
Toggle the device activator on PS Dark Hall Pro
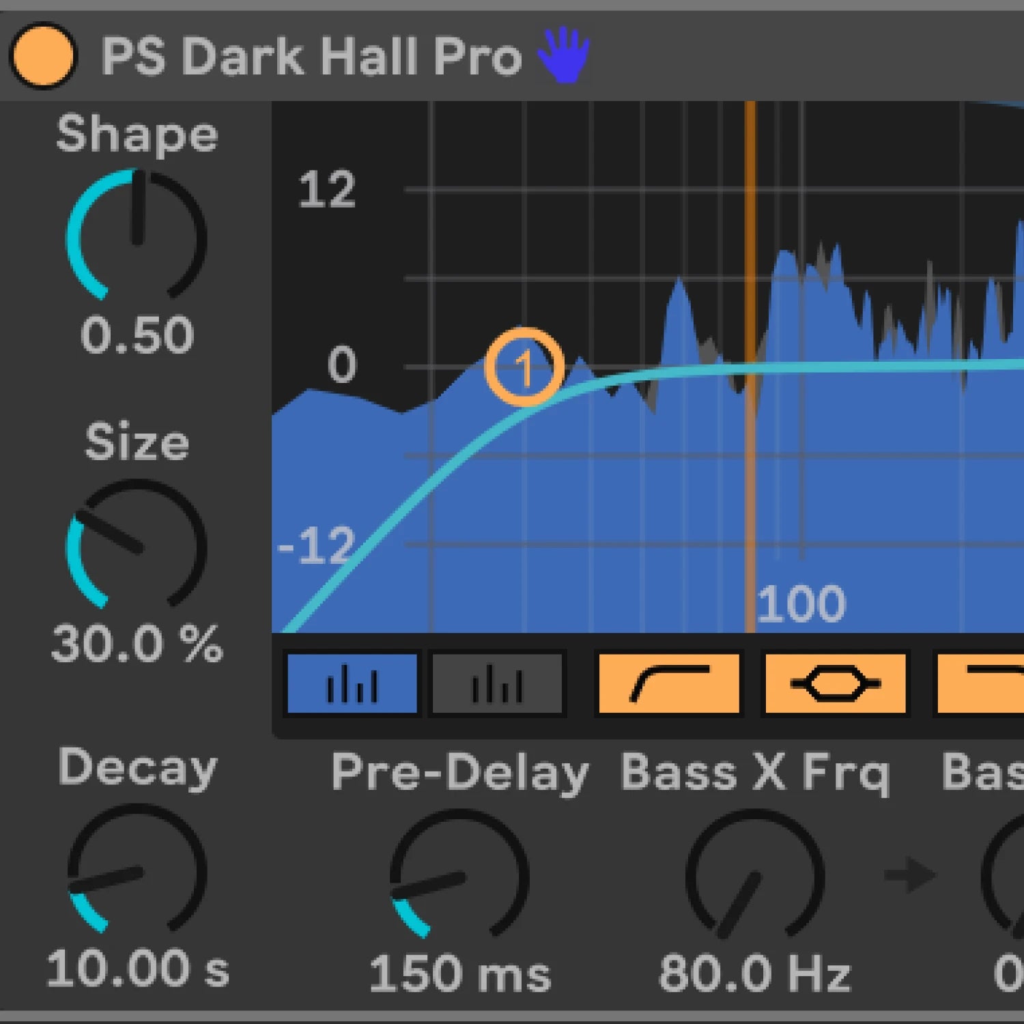(42, 56)
